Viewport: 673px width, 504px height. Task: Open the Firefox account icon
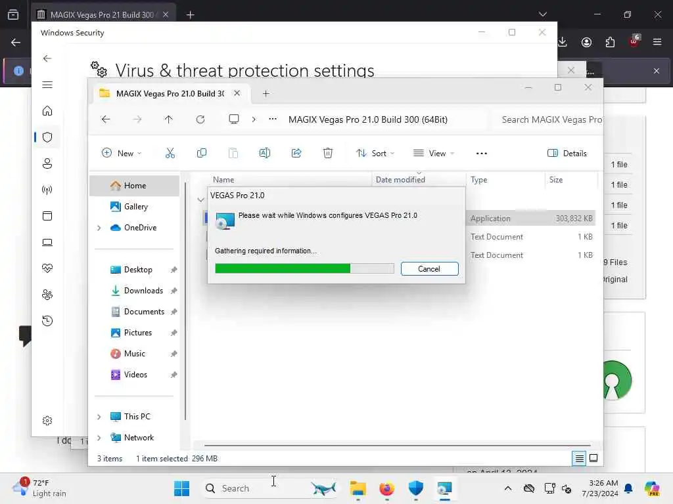[x=586, y=42]
